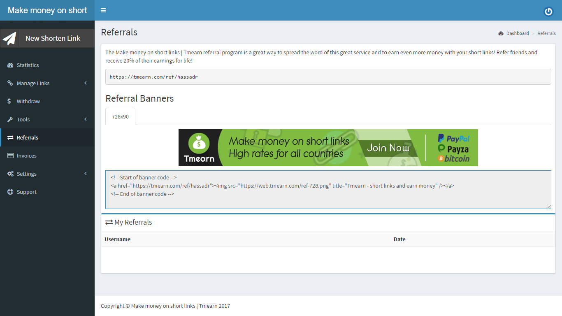This screenshot has height=316, width=562.
Task: Click the power logout icon
Action: click(548, 12)
